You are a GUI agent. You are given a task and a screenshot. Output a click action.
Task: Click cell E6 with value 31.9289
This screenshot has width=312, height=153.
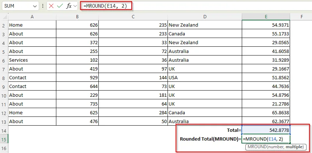coord(266,60)
